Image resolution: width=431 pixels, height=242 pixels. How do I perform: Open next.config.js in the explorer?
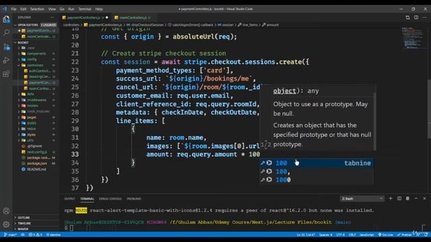tap(37, 152)
